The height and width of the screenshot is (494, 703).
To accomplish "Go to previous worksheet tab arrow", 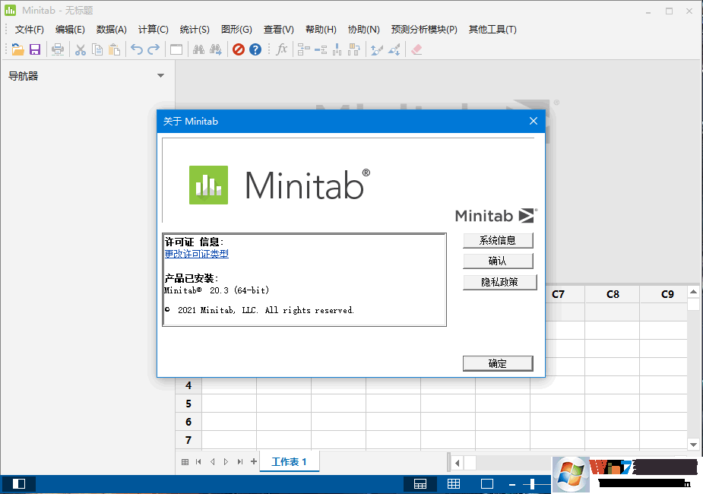I will [213, 462].
